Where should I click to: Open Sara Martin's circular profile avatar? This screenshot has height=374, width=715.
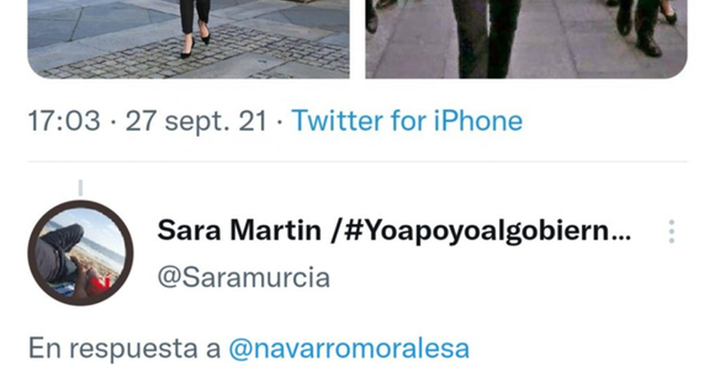pos(81,253)
